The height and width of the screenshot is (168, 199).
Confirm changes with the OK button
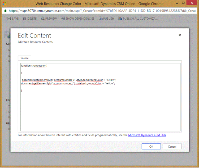coord(151,147)
